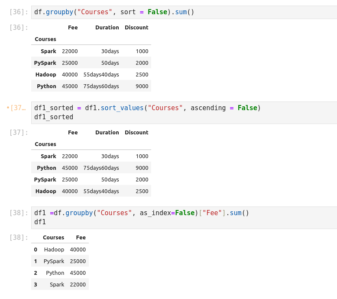Click the Courses column header in output 38
This screenshot has height=299, width=337.
click(53, 238)
